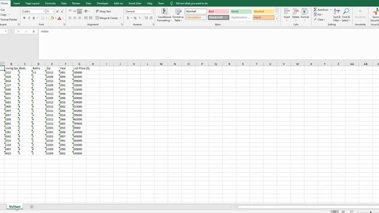Open the font size dropdown
The height and width of the screenshot is (213, 379).
[53, 11]
